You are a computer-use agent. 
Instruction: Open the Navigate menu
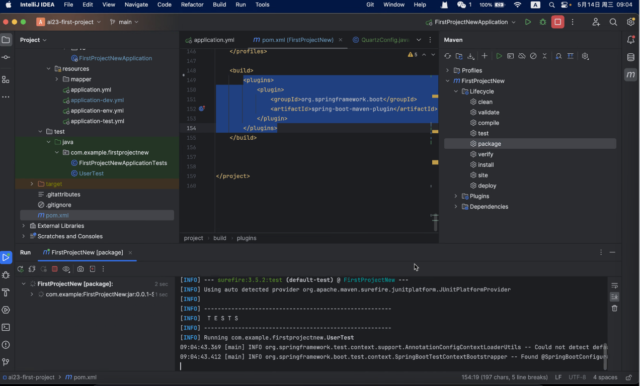(136, 5)
